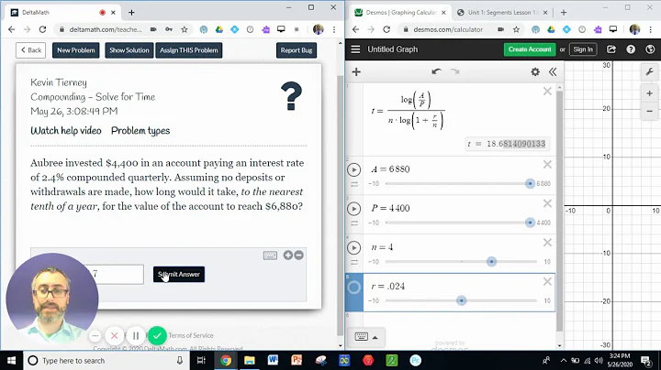Click Assign THIS Problem button
661x370 pixels.
point(188,50)
